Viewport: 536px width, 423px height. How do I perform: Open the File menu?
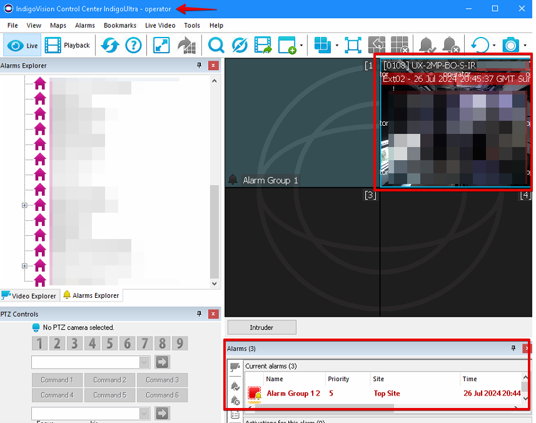pos(13,25)
